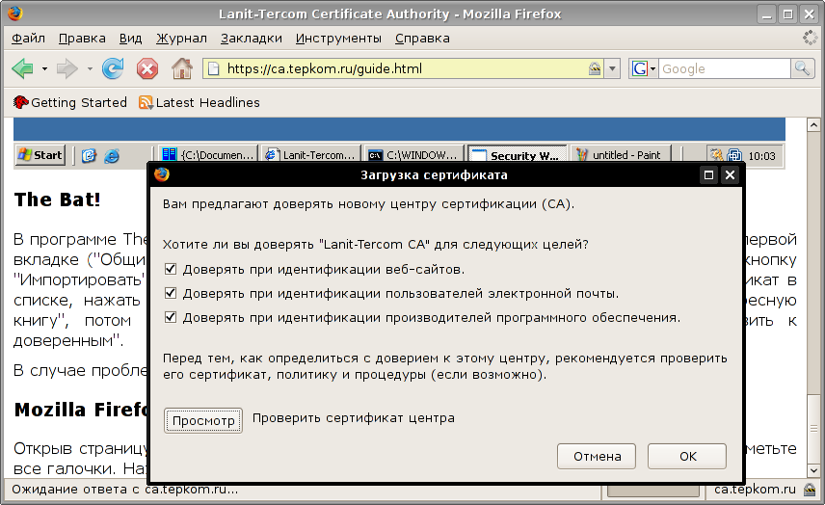Click the vertical scrollbar up arrow
The height and width of the screenshot is (505, 825).
coord(813,124)
